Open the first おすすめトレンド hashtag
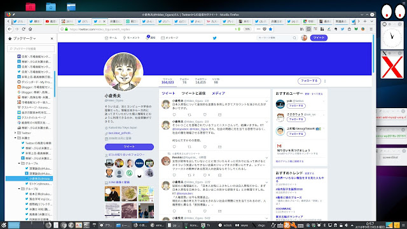The height and width of the screenshot is (229, 407). (300, 179)
